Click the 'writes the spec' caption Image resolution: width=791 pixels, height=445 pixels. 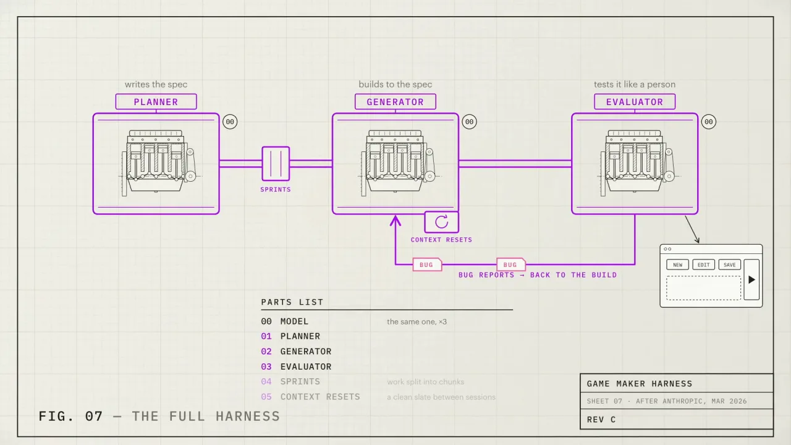(156, 85)
